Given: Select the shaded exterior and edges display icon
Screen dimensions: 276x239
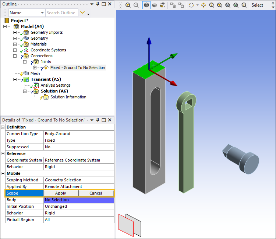Looking at the screenshot, I should [x=146, y=5].
